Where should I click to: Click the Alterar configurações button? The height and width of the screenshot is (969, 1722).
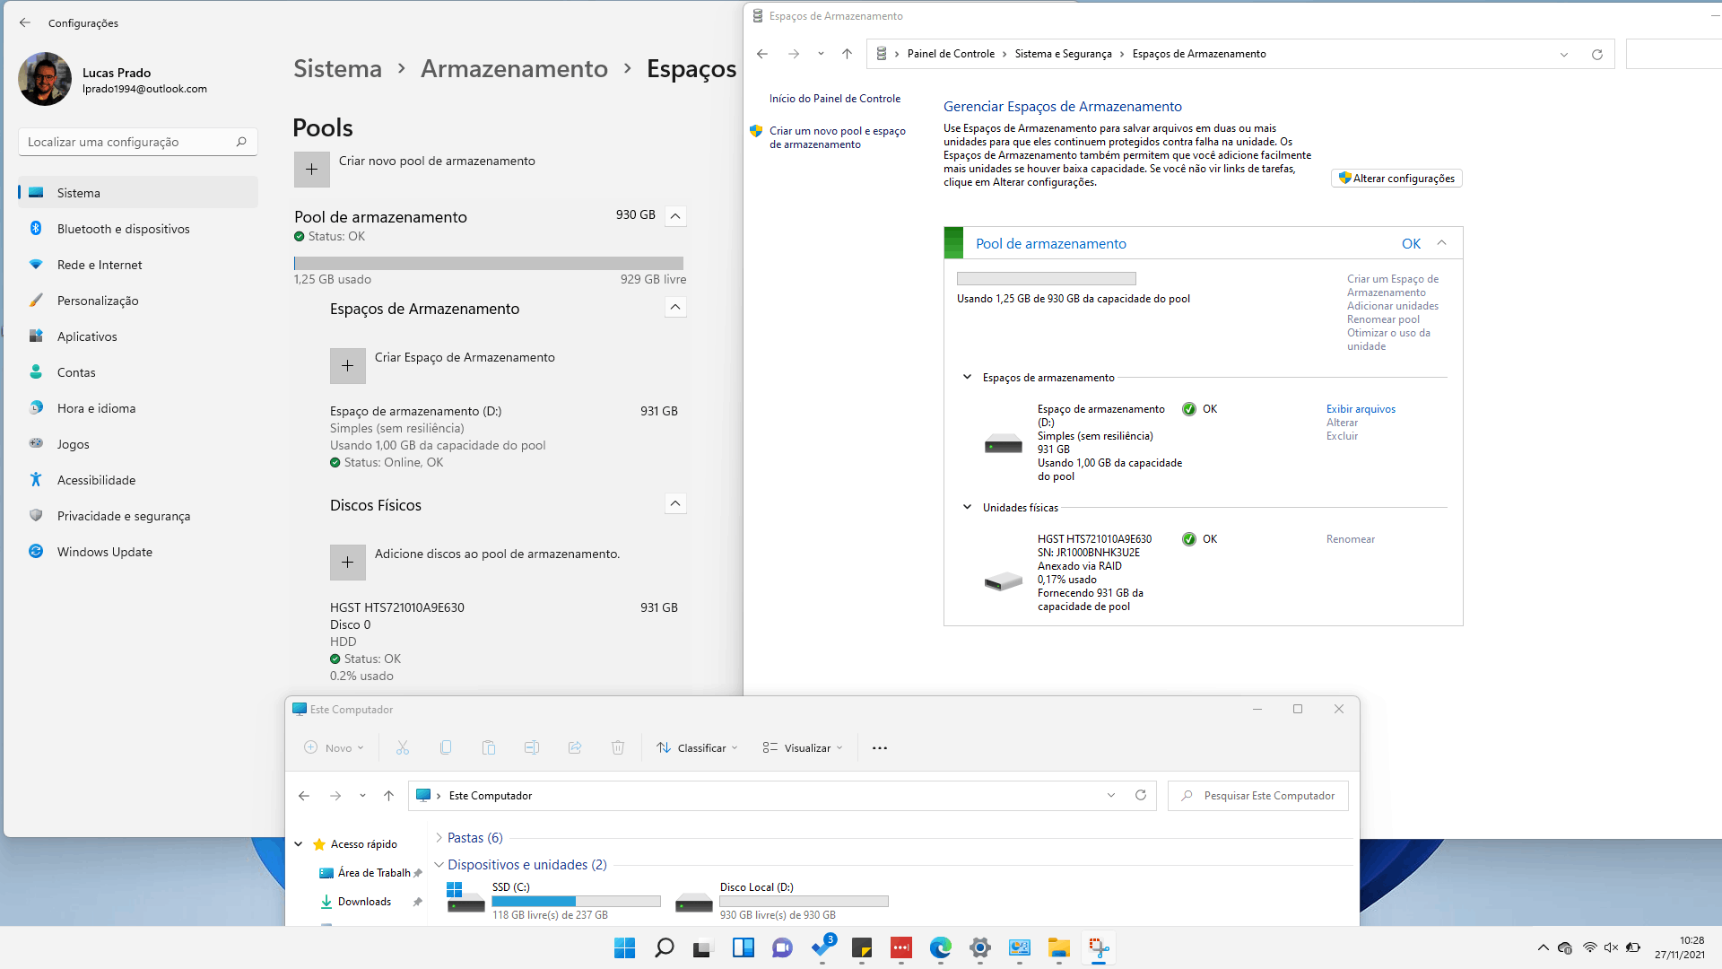[1396, 179]
